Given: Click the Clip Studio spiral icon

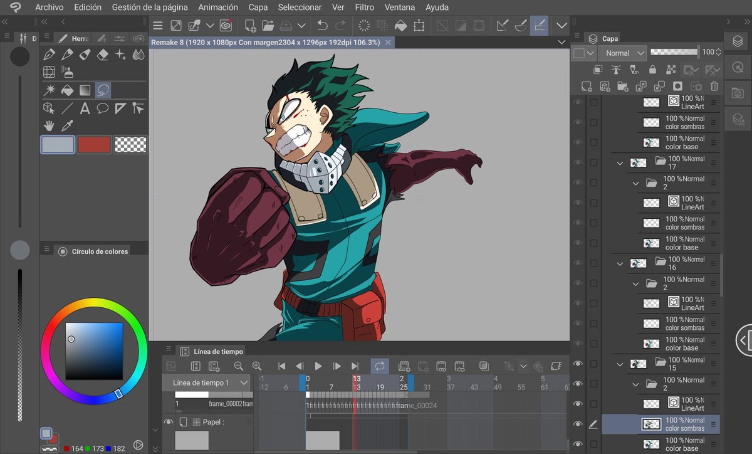Looking at the screenshot, I should point(226,26).
